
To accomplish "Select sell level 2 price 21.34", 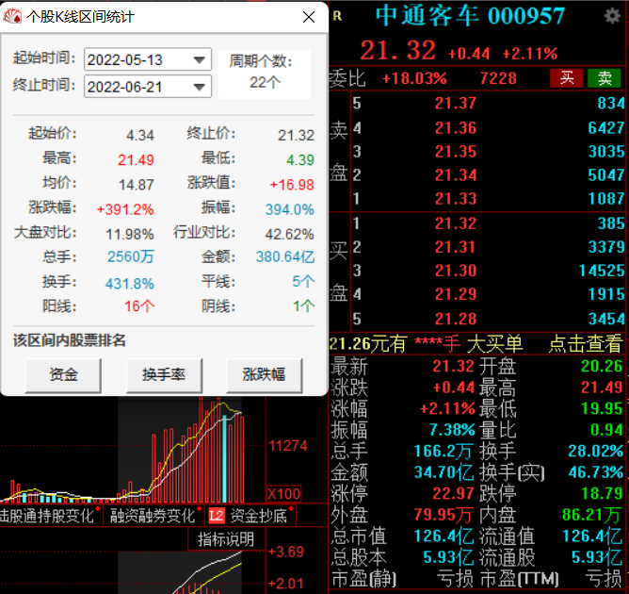I will coord(456,175).
